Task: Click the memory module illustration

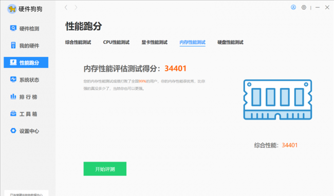Action: tap(278, 100)
